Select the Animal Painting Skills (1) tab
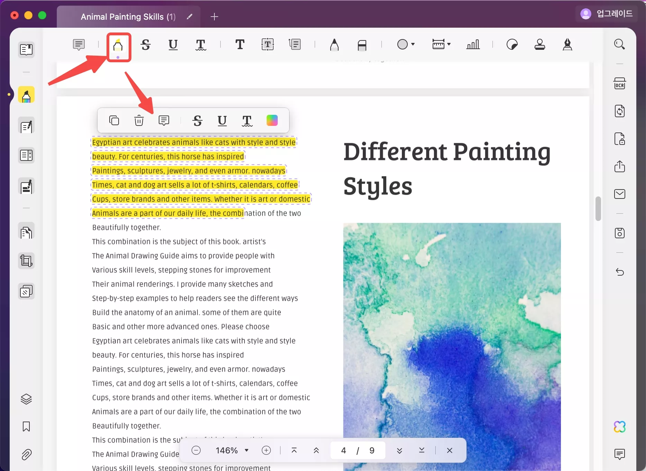The width and height of the screenshot is (646, 471). pos(128,17)
